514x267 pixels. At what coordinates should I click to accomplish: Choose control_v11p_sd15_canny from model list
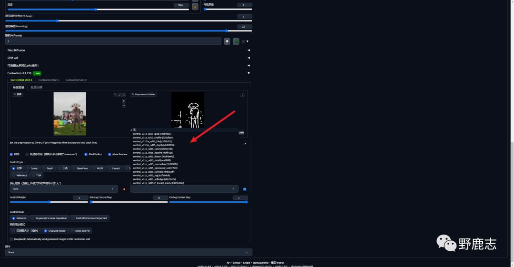(x=153, y=149)
